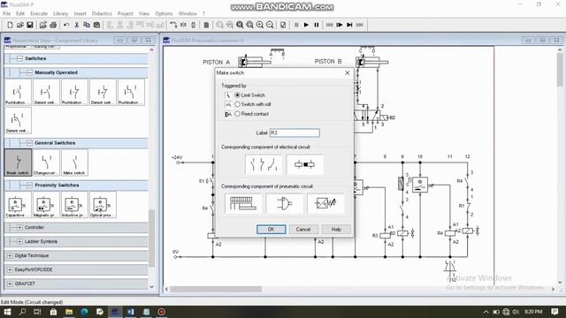The width and height of the screenshot is (566, 318).
Task: Close the Make switch dialog
Action: (348, 72)
